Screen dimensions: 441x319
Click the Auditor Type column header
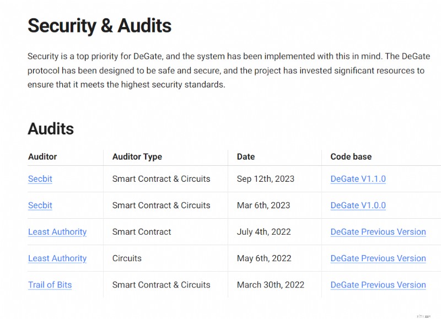tap(137, 156)
